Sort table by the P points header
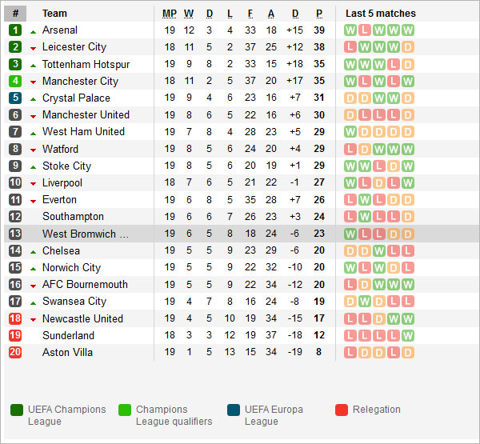 tap(319, 14)
